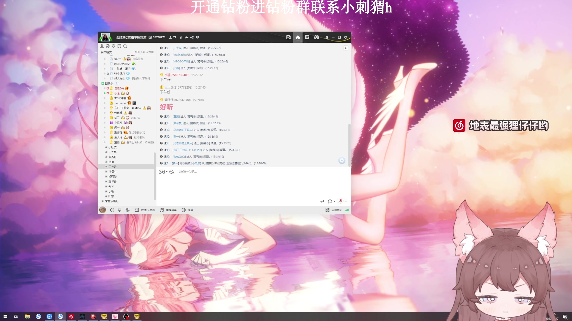
Task: Favorite the channel with the star icon
Action: [x=181, y=37]
